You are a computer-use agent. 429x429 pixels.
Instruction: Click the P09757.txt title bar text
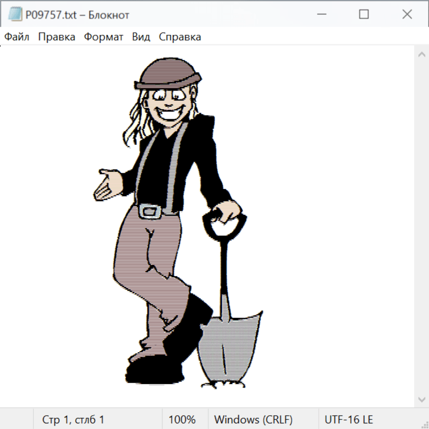point(77,15)
